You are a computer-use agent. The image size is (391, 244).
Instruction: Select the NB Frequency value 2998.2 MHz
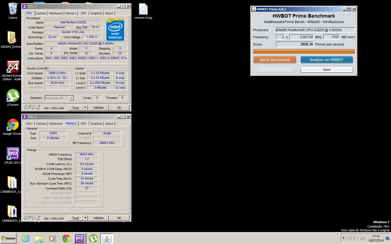tap(107, 143)
